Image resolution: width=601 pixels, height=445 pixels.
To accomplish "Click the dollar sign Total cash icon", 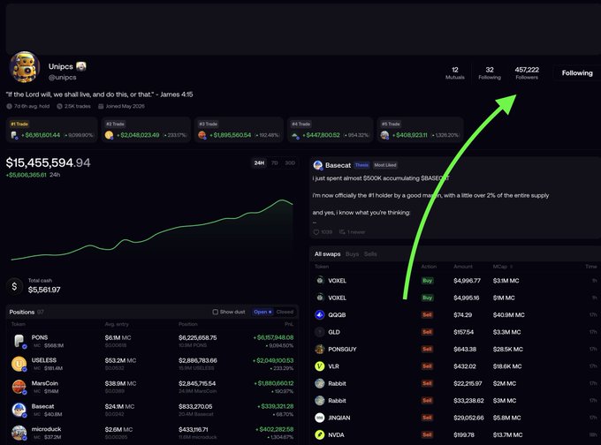I will 14,286.
